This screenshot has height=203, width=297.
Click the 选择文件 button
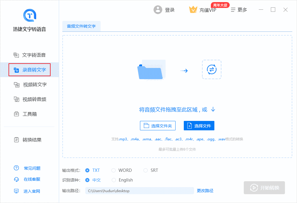coord(199,126)
